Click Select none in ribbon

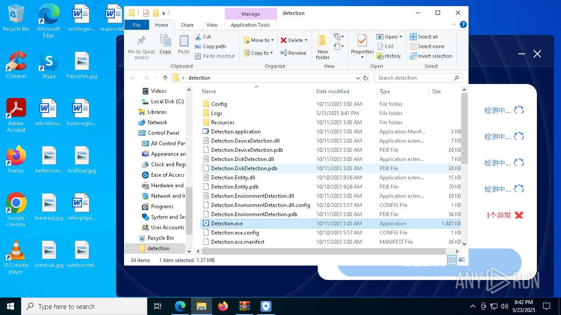pyautogui.click(x=427, y=46)
